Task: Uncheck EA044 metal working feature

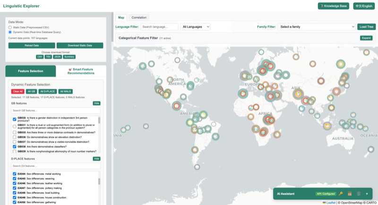Action: (x=15, y=174)
